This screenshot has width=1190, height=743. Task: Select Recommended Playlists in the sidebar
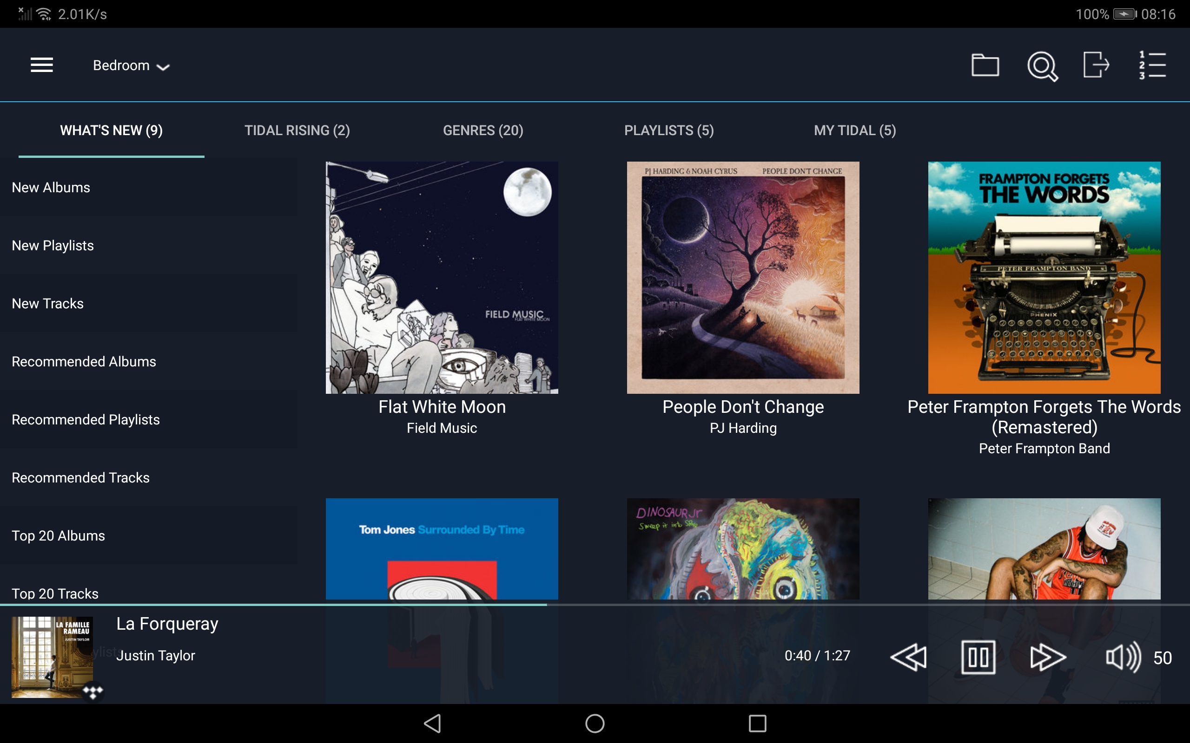coord(86,419)
